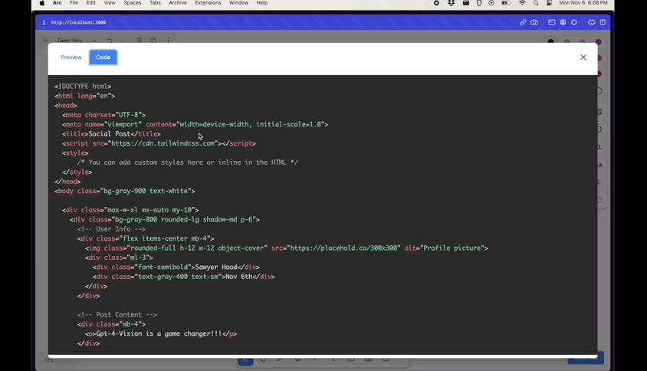This screenshot has height=371, width=647.
Task: Click the globe icon in Arc toolbar
Action: 563,22
